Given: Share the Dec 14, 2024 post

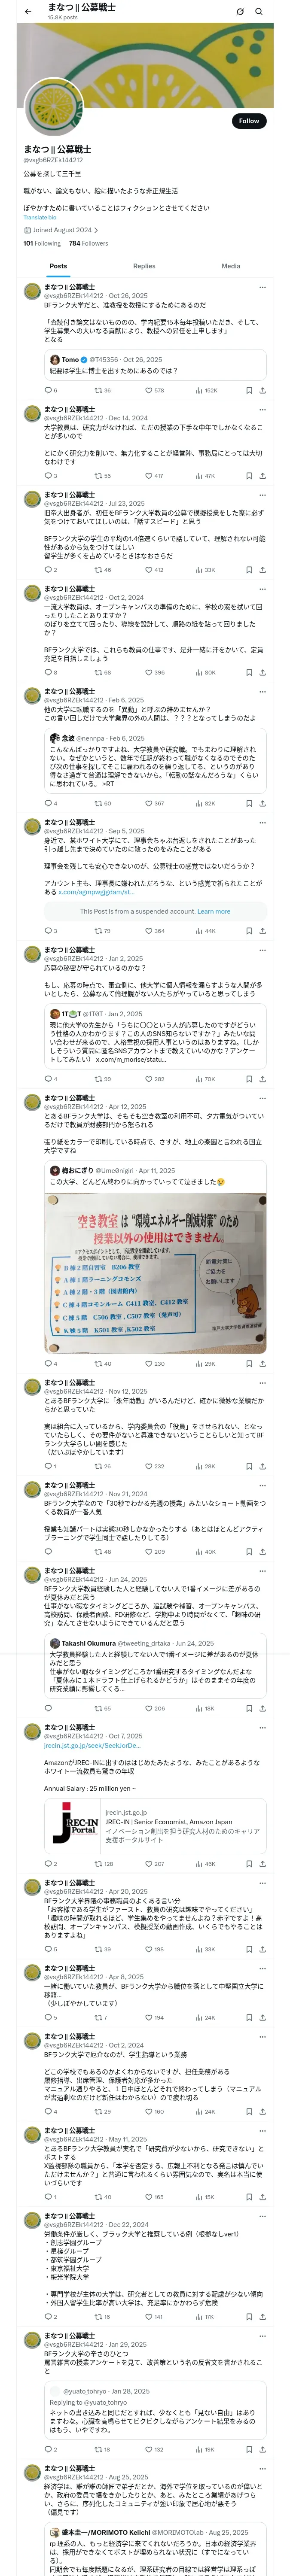Looking at the screenshot, I should pyautogui.click(x=262, y=476).
